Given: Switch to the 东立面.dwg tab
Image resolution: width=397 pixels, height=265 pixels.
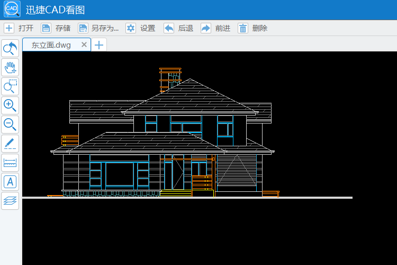Looking at the screenshot, I should [x=51, y=45].
